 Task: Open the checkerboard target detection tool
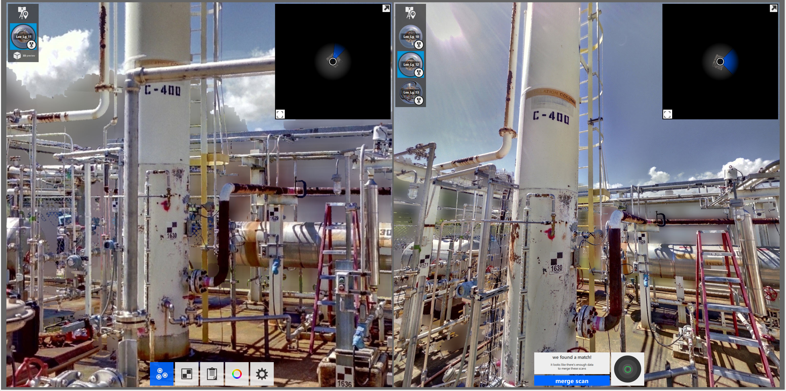(x=187, y=374)
